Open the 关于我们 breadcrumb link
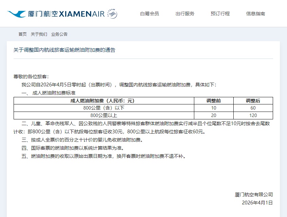The width and height of the screenshot is (287, 217). (38, 34)
